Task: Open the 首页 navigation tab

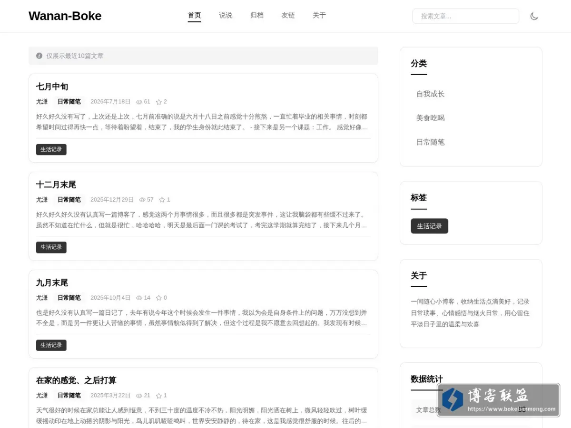Action: [x=194, y=15]
